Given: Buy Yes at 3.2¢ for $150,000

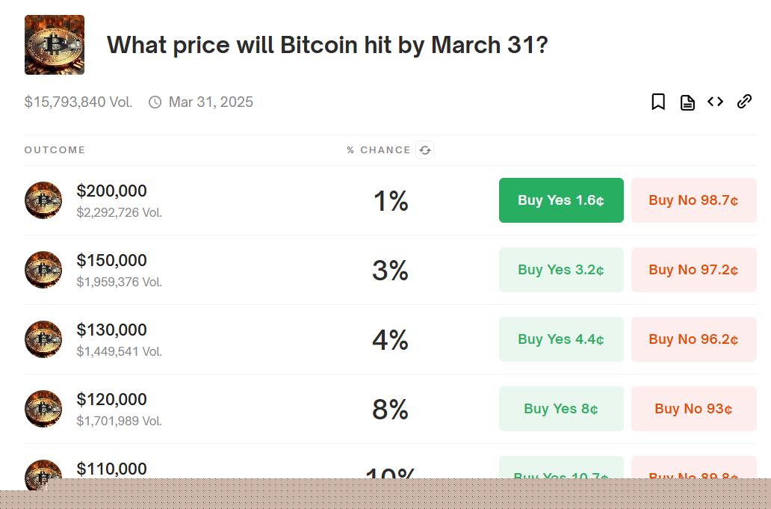Looking at the screenshot, I should pos(561,270).
